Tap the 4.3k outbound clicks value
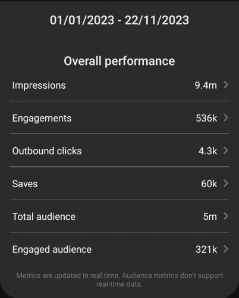 (208, 151)
